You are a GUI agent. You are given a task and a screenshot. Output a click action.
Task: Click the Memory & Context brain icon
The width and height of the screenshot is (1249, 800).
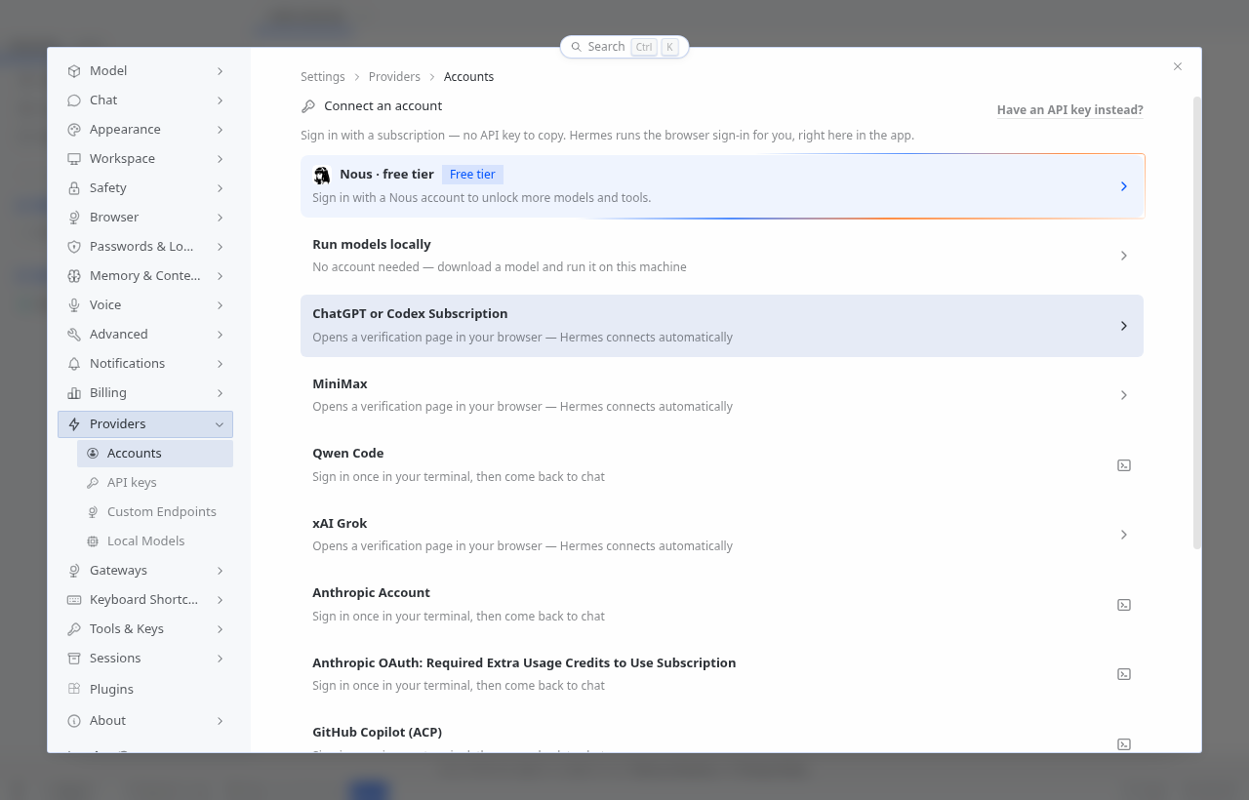click(x=74, y=276)
